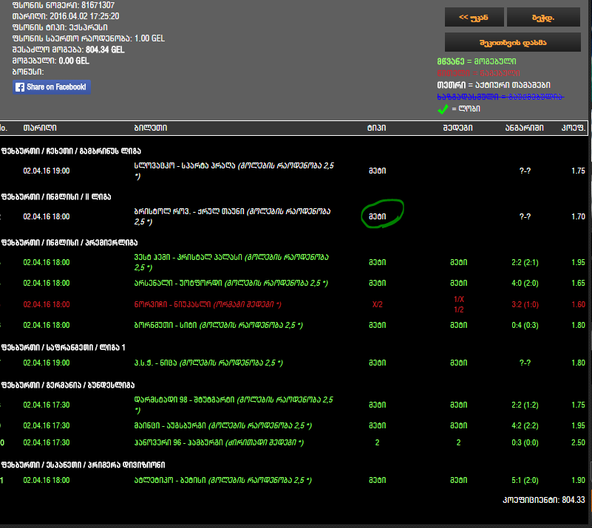Select the 'ბილეთი' column header
This screenshot has height=528, width=592.
(151, 128)
